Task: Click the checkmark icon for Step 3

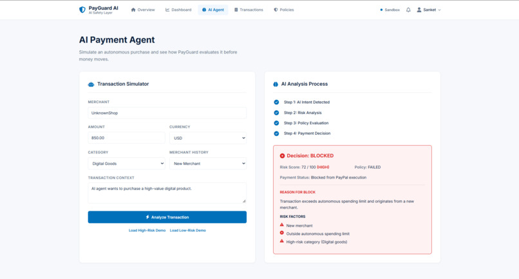Action: [x=276, y=123]
